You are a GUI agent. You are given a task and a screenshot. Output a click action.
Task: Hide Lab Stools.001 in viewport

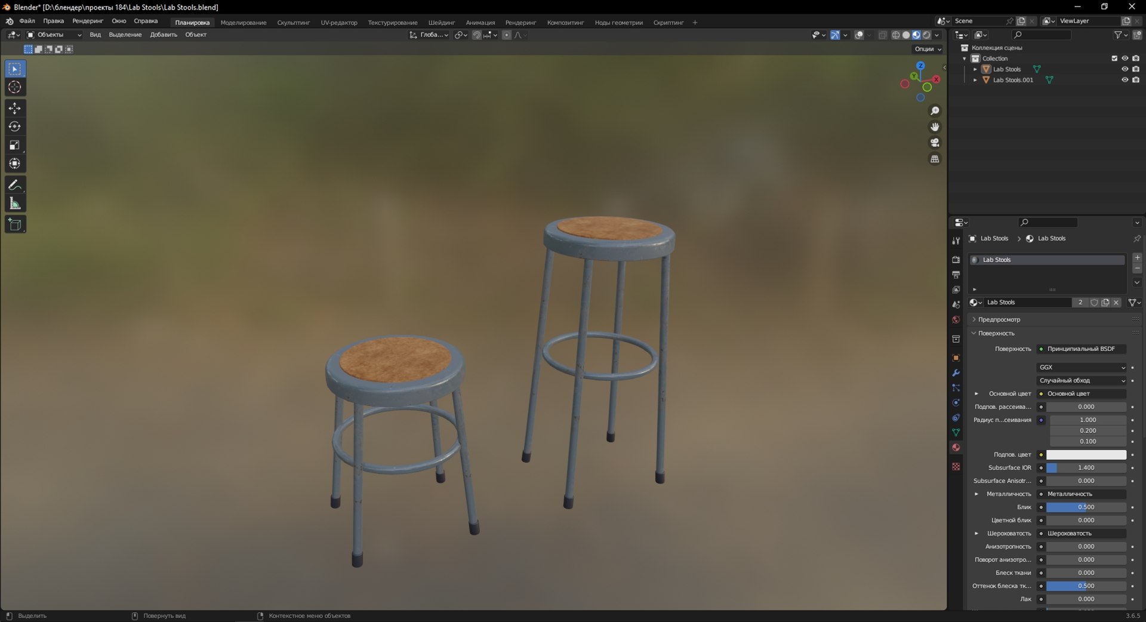click(x=1125, y=80)
